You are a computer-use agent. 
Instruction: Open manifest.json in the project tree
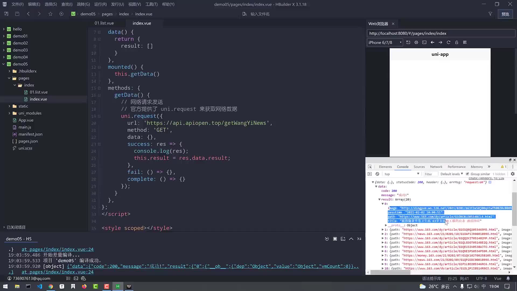[30, 134]
